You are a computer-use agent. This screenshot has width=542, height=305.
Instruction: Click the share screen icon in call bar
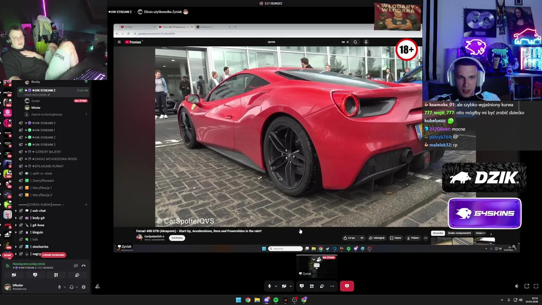(301, 286)
